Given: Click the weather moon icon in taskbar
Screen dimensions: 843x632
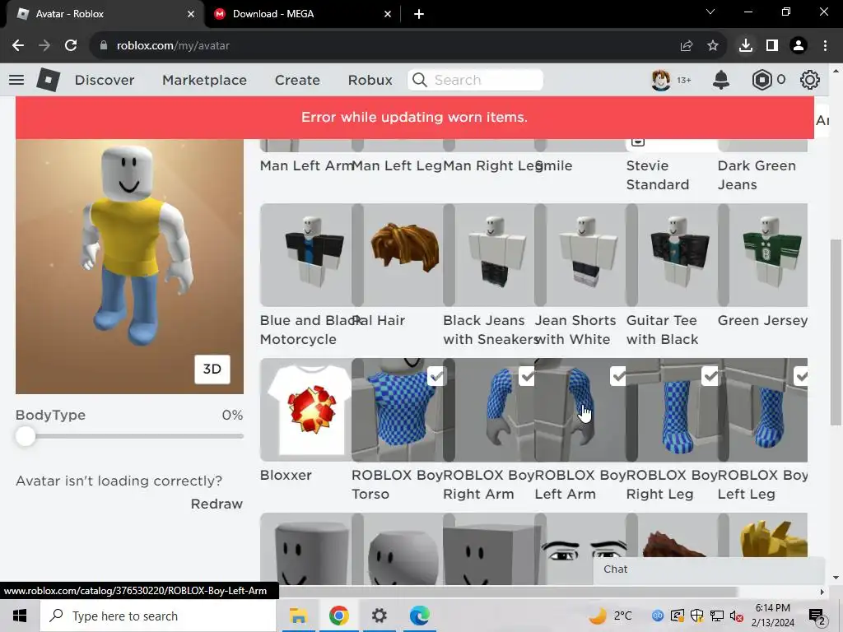Looking at the screenshot, I should point(598,616).
